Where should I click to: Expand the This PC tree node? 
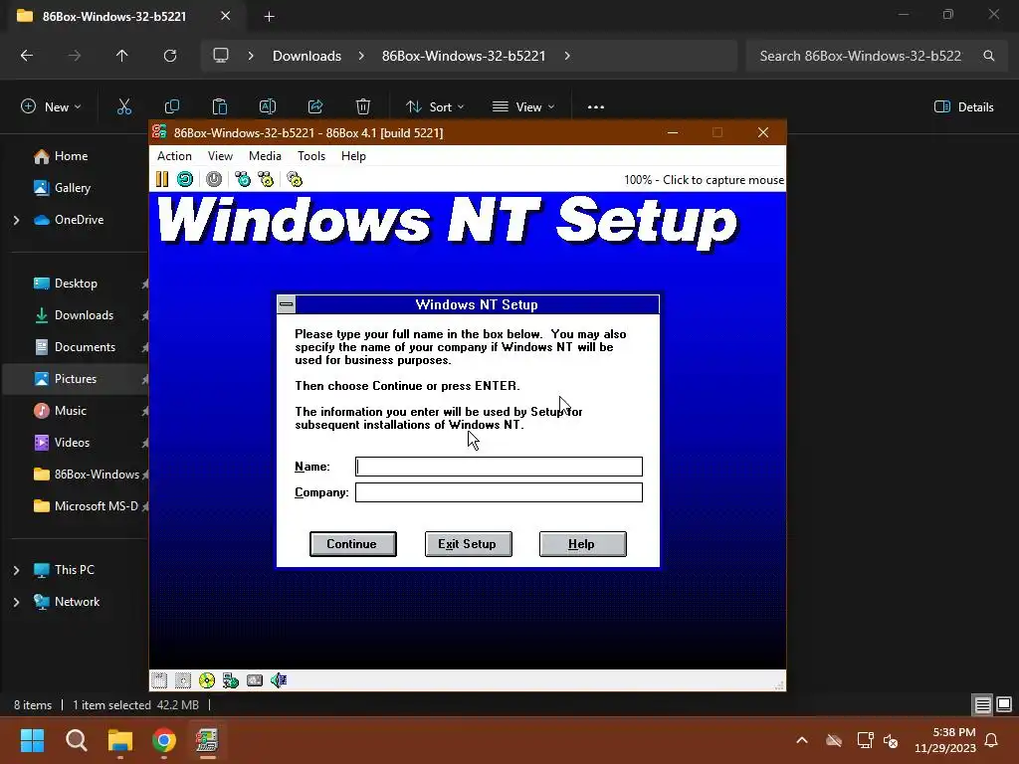16,570
